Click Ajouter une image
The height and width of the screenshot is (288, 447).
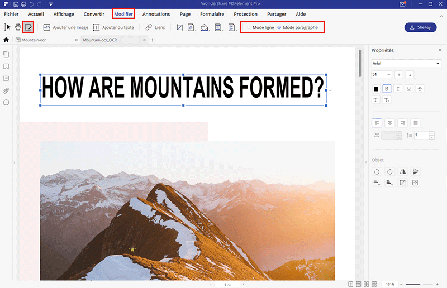[65, 28]
